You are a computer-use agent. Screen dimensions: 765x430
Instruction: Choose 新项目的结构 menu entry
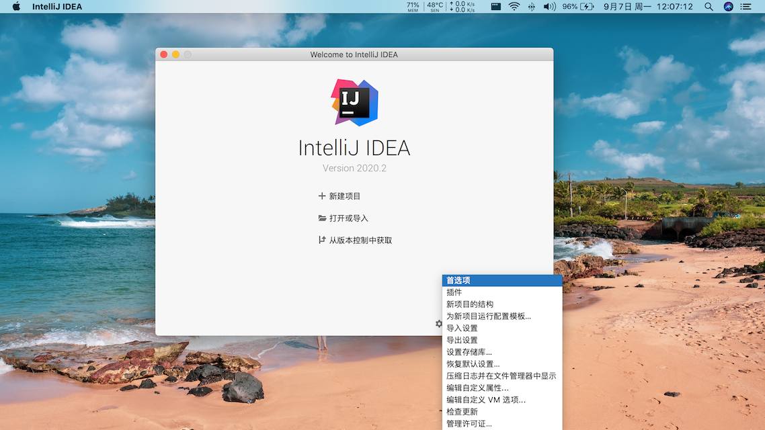click(x=502, y=304)
